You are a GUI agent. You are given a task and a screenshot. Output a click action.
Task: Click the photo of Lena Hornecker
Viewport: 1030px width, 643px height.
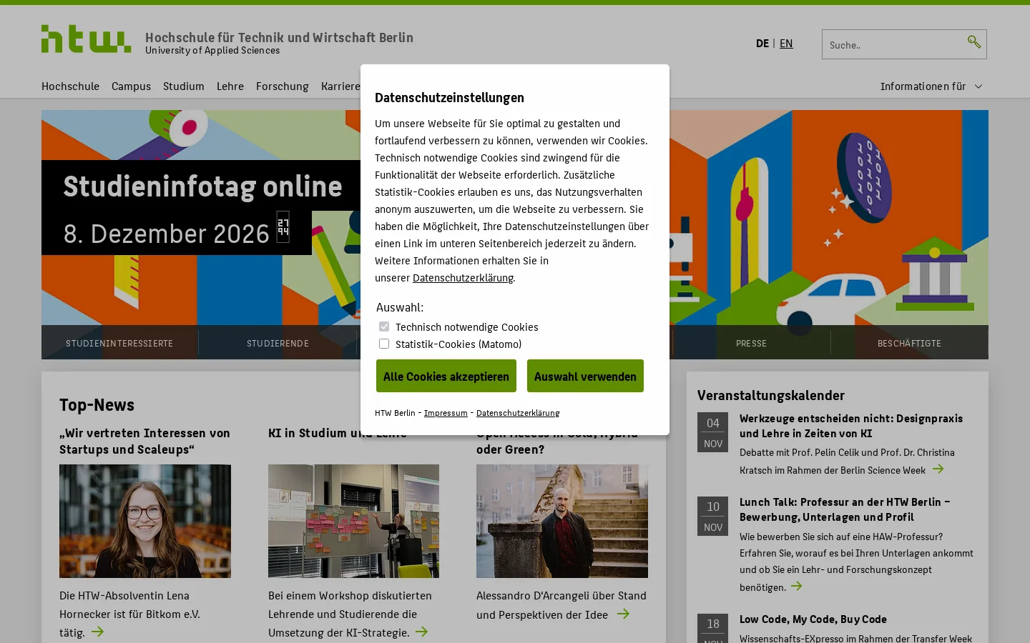click(x=145, y=521)
